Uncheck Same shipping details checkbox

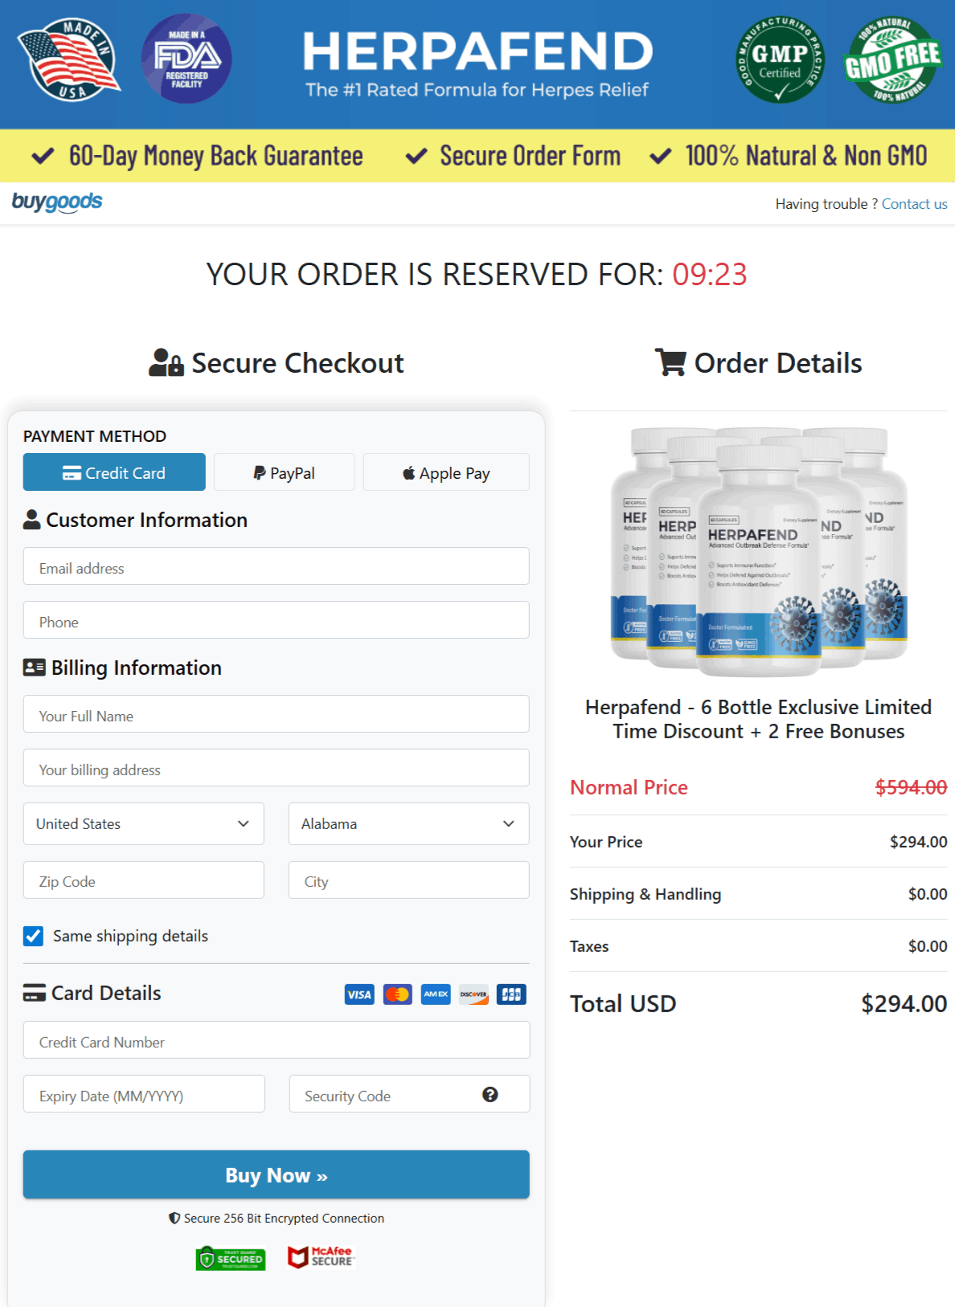34,936
